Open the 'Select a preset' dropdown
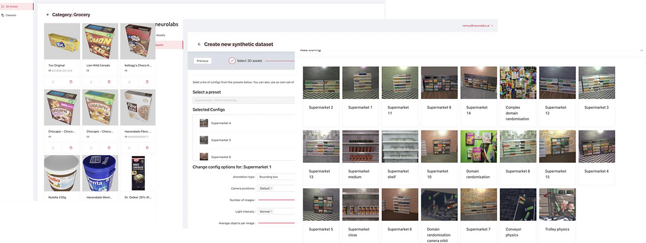 pos(244,100)
